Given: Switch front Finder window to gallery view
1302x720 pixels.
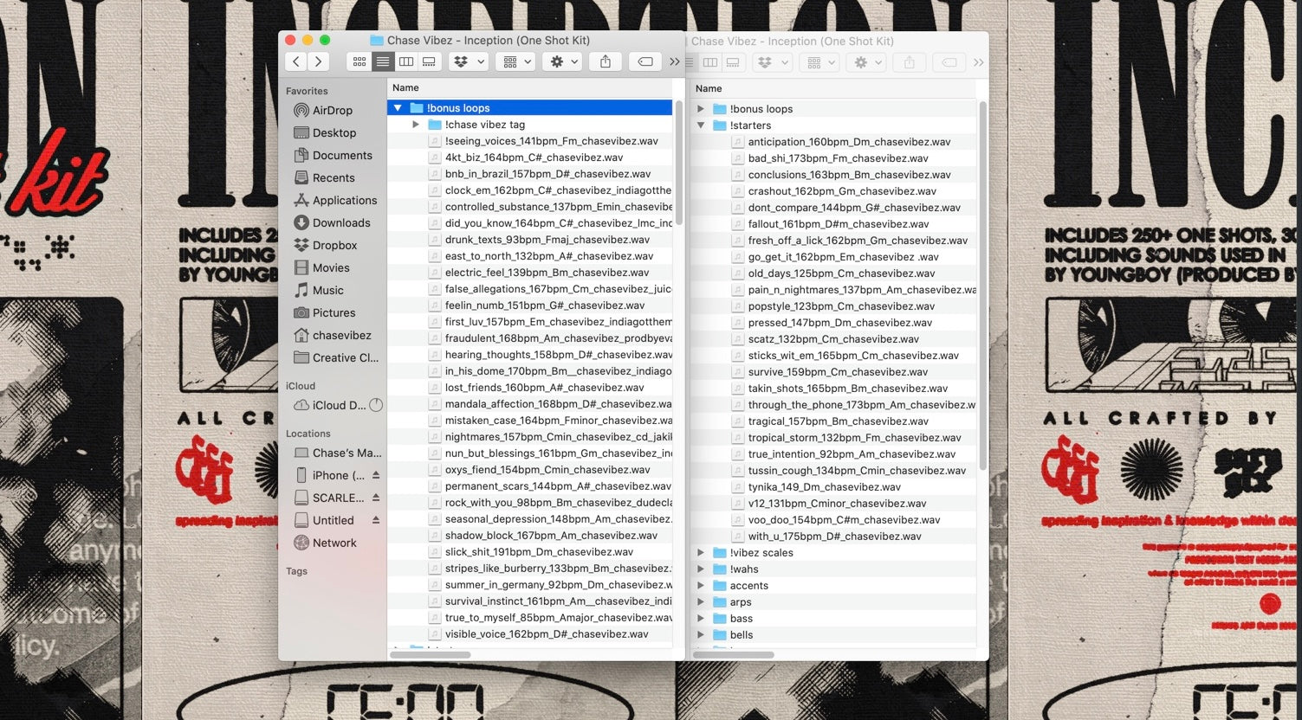Looking at the screenshot, I should coord(429,61).
